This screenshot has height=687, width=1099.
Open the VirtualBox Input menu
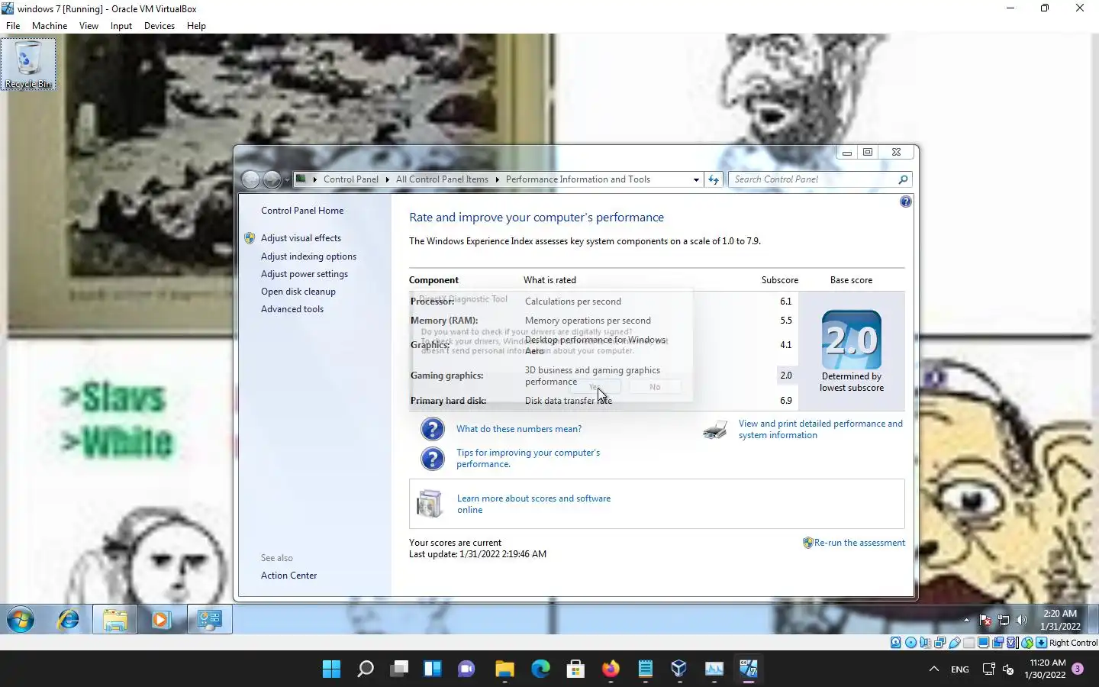pos(121,25)
